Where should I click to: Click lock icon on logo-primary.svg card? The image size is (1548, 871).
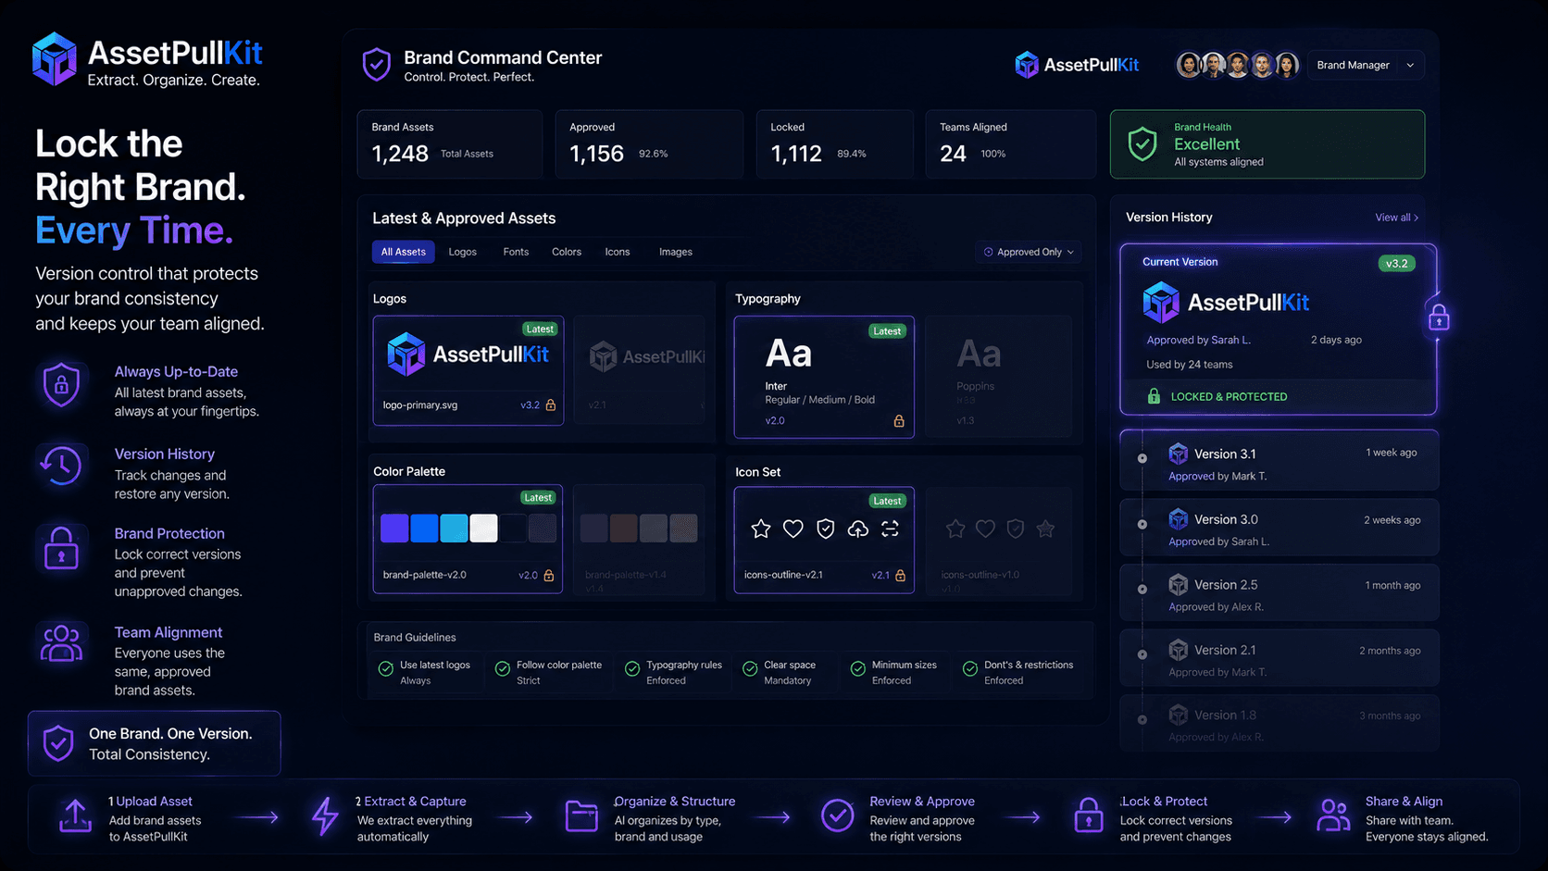click(x=551, y=405)
